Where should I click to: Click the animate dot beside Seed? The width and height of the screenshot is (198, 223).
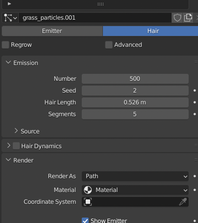[x=195, y=91]
